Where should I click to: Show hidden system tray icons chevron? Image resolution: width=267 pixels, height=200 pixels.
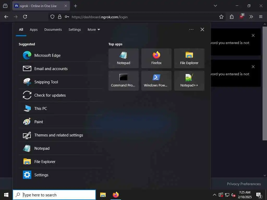[x=215, y=195]
